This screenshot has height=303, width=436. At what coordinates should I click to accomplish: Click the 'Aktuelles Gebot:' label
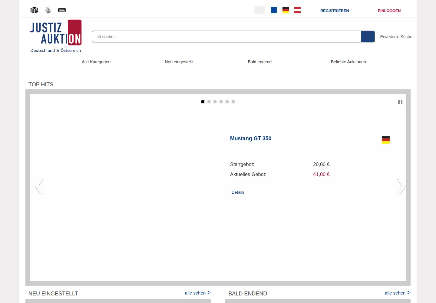tap(248, 174)
